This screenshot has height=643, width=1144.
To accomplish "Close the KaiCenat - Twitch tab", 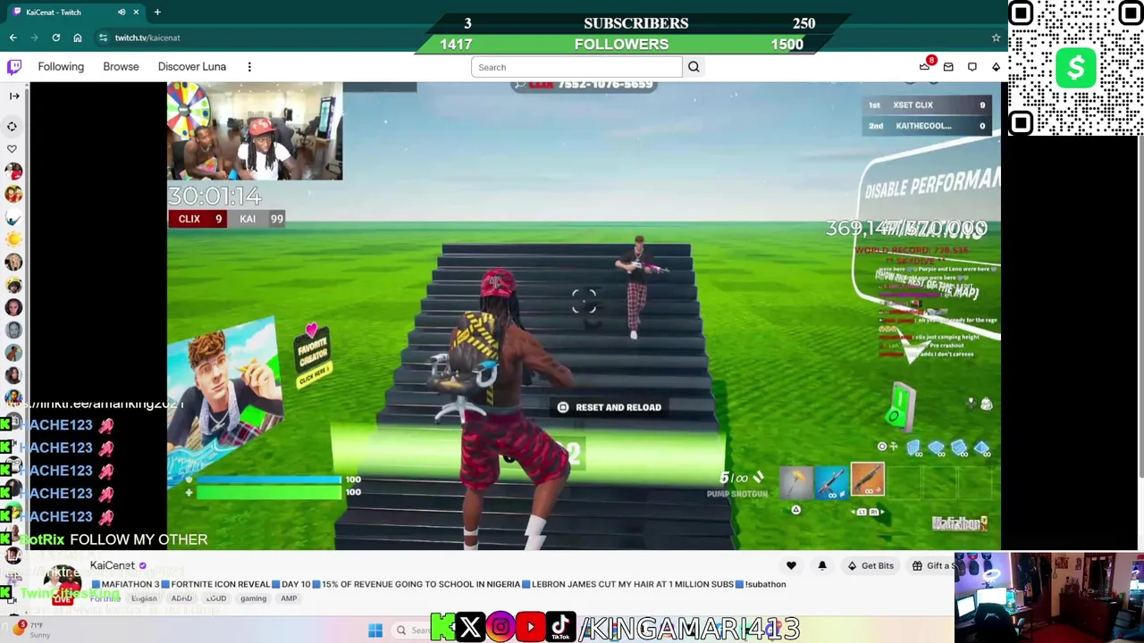I will coord(136,12).
